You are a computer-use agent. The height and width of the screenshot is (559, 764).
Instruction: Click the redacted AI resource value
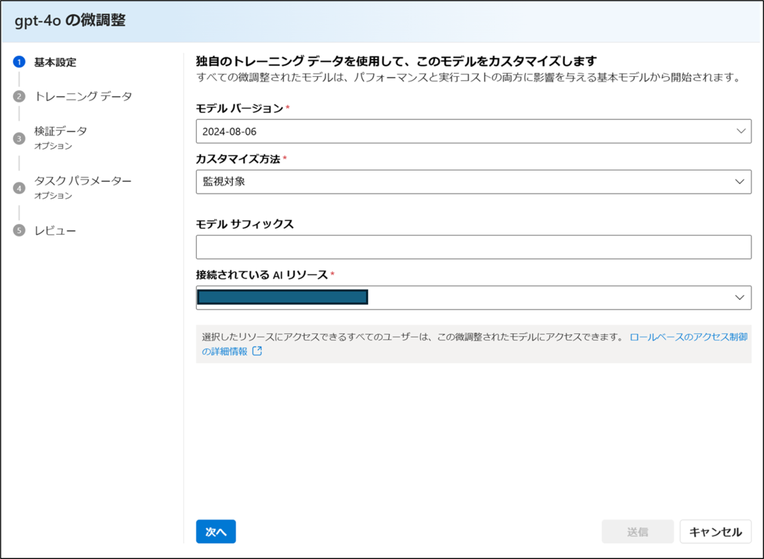click(x=283, y=297)
